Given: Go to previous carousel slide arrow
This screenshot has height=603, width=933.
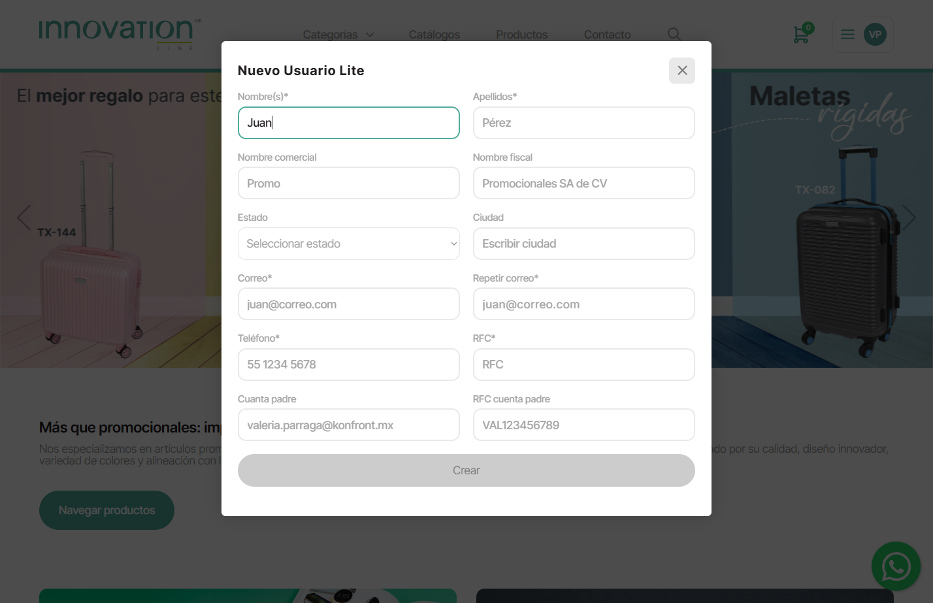Looking at the screenshot, I should (24, 218).
